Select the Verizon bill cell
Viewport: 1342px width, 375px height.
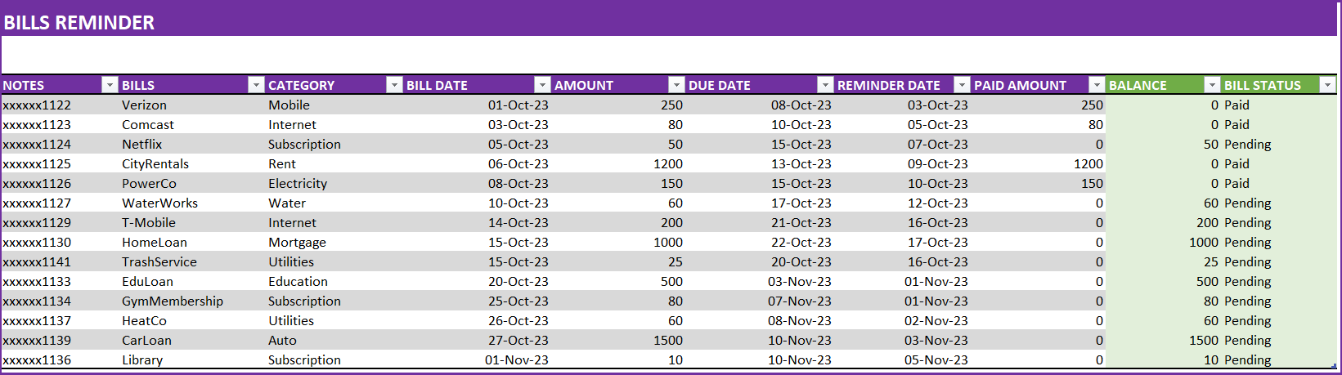coord(192,105)
